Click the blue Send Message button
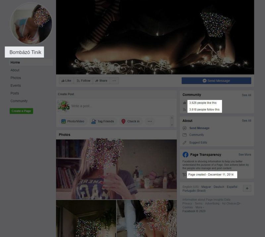 [216, 81]
